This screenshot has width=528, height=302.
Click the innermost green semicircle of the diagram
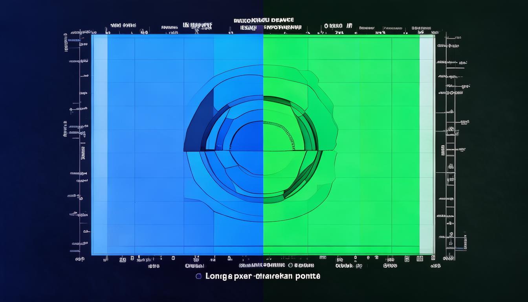coord(278,137)
